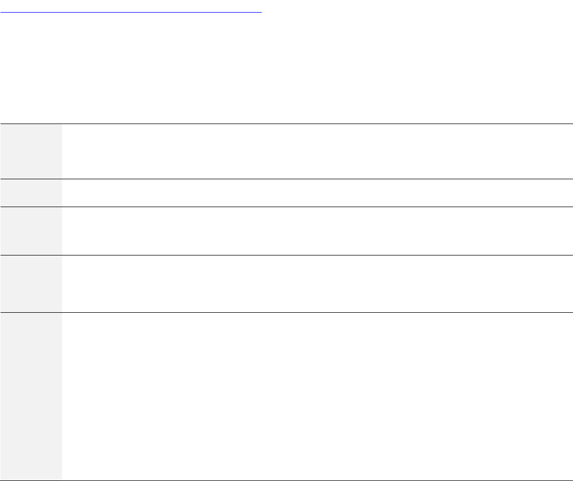Select the gray cell of the shortest table row
This screenshot has width=573, height=481.
[x=30, y=193]
